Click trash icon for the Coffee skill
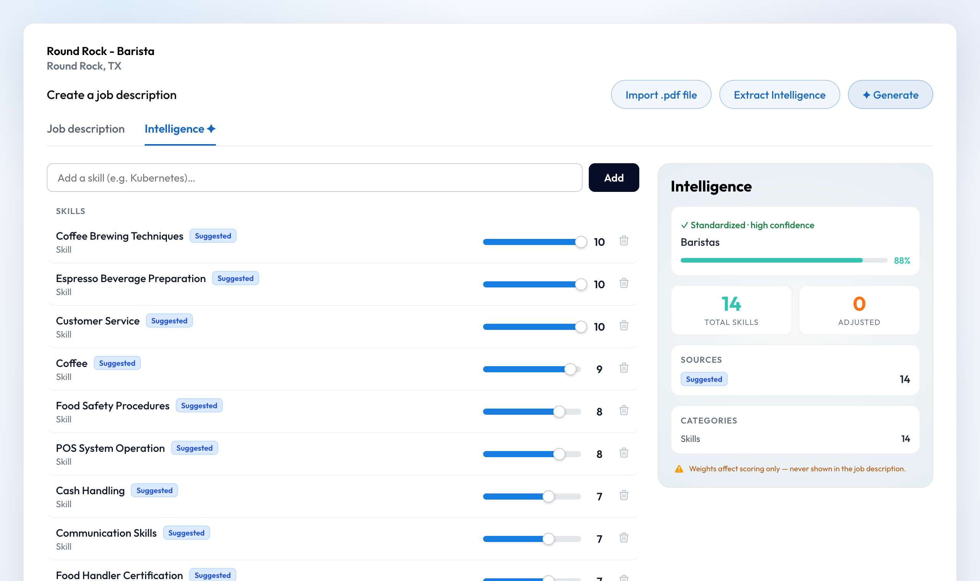This screenshot has height=581, width=980. pos(624,368)
